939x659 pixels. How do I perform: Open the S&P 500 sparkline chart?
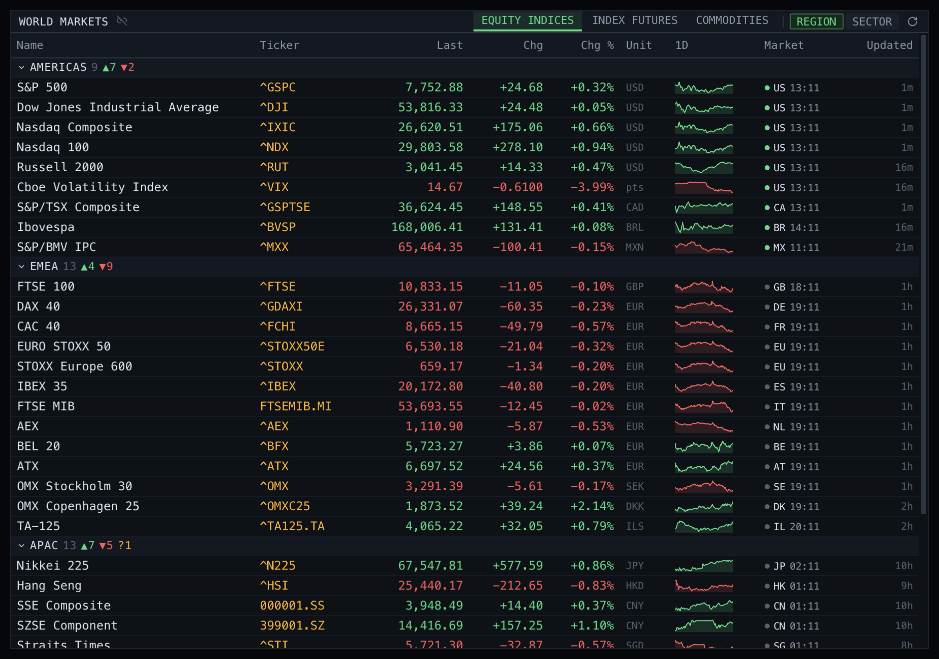pyautogui.click(x=704, y=88)
